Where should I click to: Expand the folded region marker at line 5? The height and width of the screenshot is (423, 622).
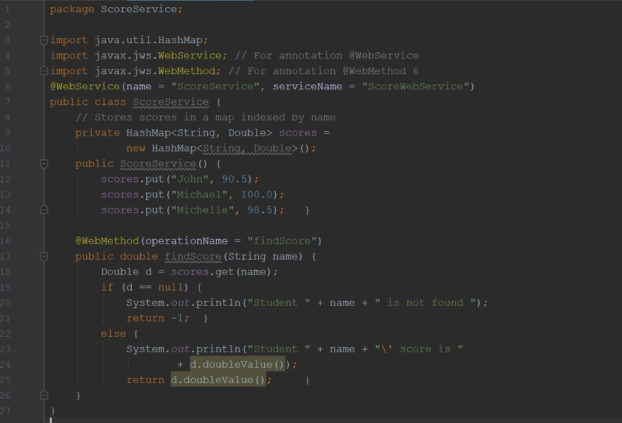point(43,70)
